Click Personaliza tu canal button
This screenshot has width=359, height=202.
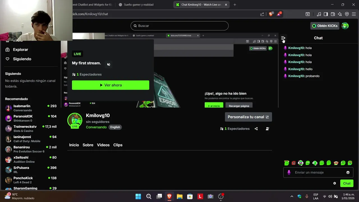pyautogui.click(x=248, y=117)
